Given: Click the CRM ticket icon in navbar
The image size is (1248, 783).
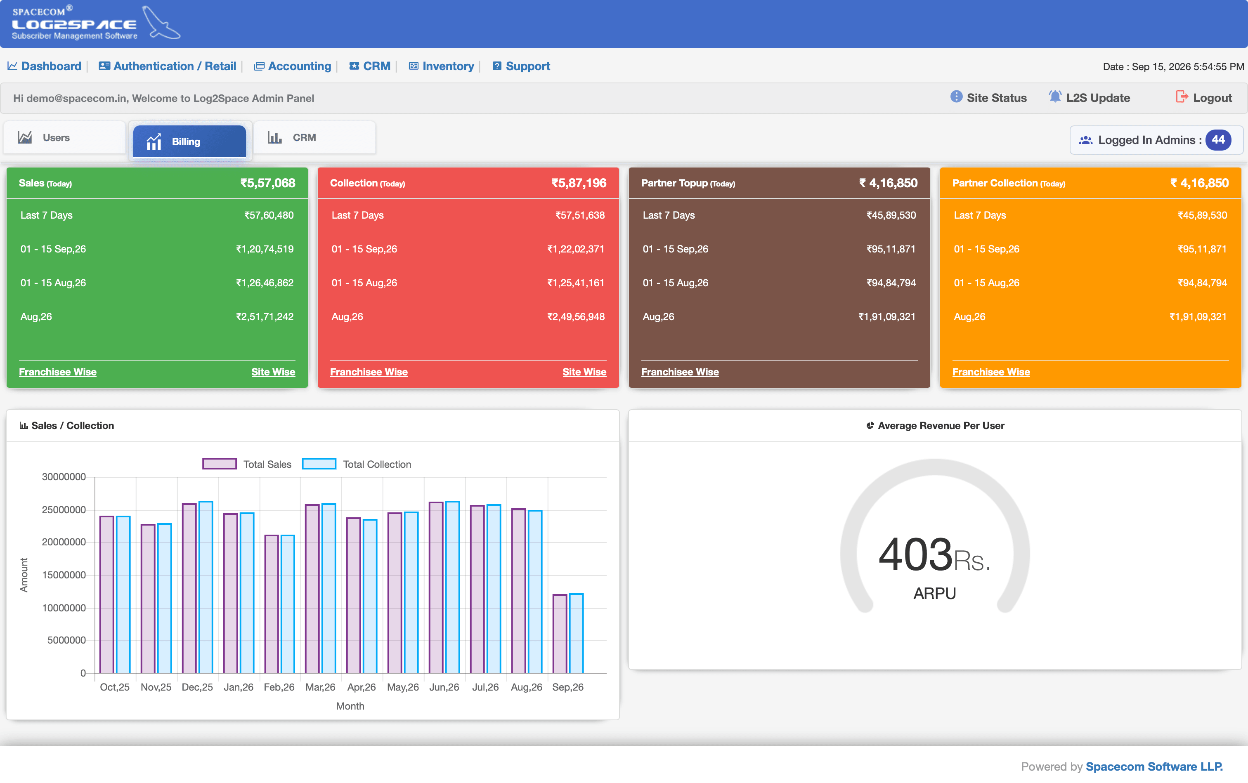Looking at the screenshot, I should (355, 66).
